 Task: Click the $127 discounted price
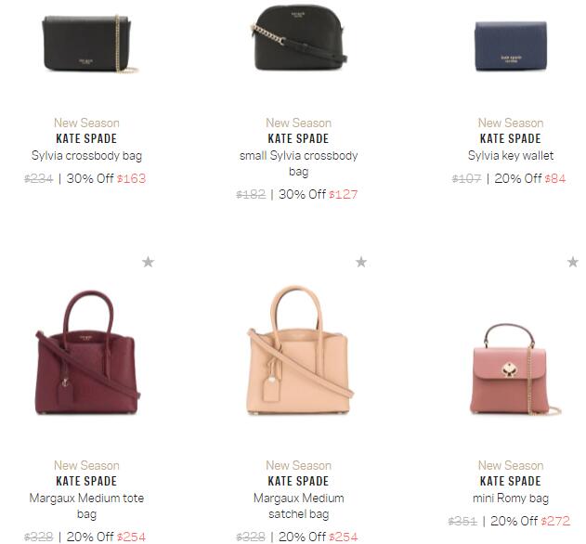click(x=343, y=194)
